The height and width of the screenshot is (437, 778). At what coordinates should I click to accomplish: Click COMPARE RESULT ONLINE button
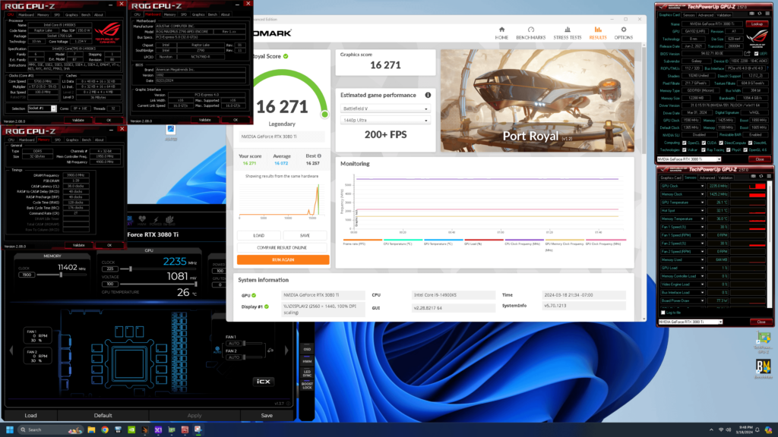click(x=282, y=248)
